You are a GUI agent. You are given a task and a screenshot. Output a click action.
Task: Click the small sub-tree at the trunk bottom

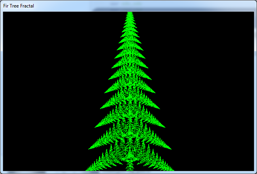pos(129,165)
